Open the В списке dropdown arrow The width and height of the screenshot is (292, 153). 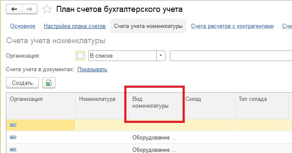(x=161, y=56)
